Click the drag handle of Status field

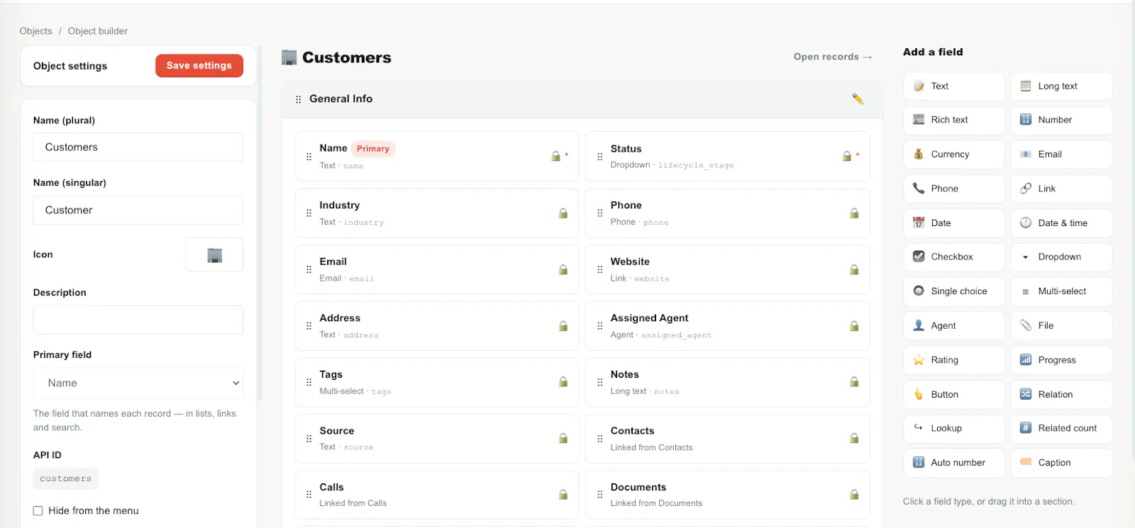(600, 157)
